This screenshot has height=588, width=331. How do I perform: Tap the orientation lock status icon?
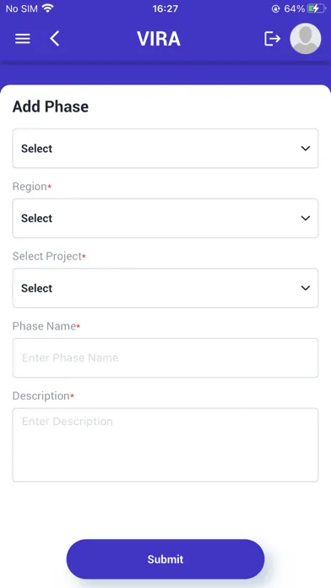275,8
